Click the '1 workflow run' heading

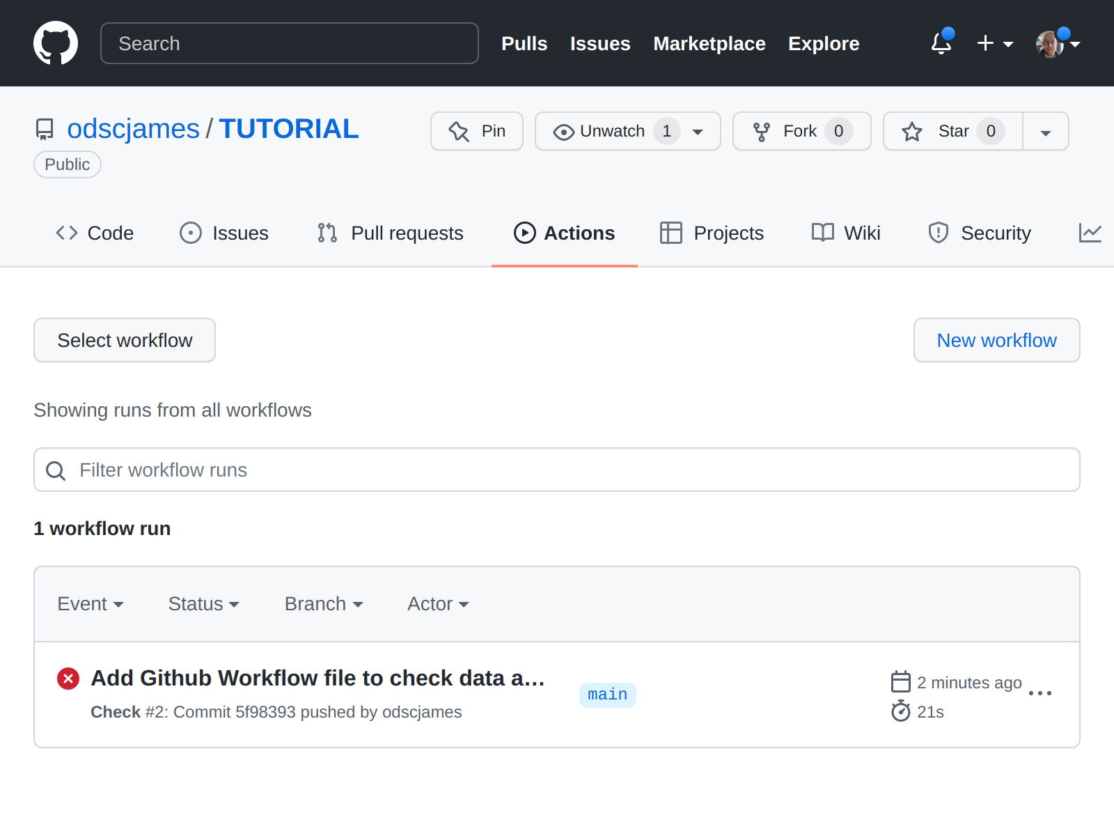[102, 529]
